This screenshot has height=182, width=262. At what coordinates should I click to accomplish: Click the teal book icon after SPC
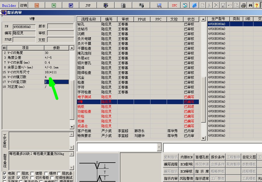tap(185, 5)
